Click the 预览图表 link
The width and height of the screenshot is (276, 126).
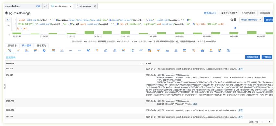coord(11,58)
